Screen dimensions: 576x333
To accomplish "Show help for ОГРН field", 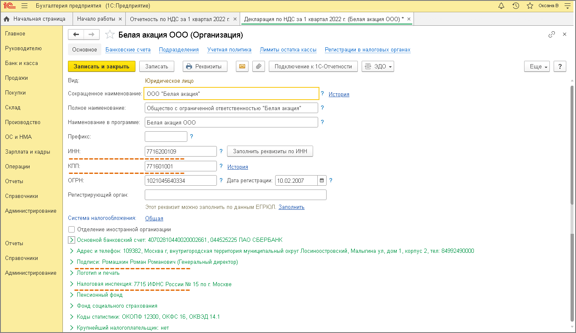I will pyautogui.click(x=221, y=181).
